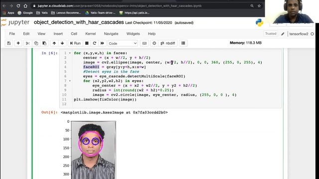Click the #Detect eyes in the face comment
319x179 pixels.
tap(111, 72)
